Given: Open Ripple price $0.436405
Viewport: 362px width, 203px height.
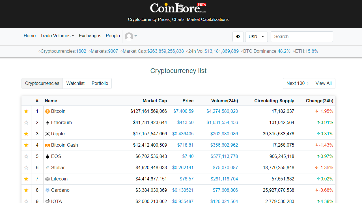Looking at the screenshot, I should (183, 134).
